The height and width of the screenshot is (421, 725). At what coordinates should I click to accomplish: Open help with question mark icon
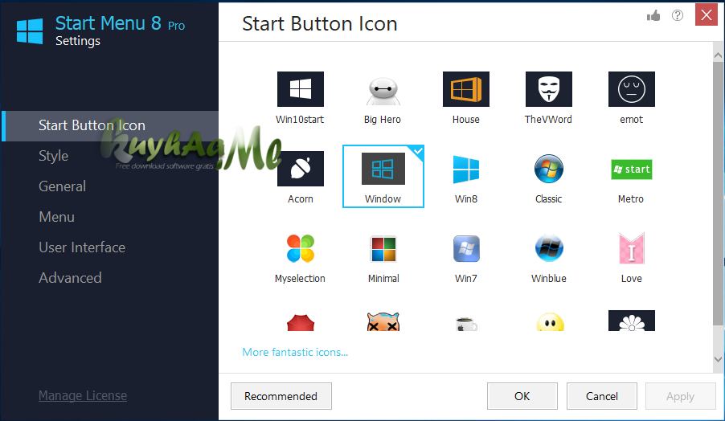click(678, 16)
